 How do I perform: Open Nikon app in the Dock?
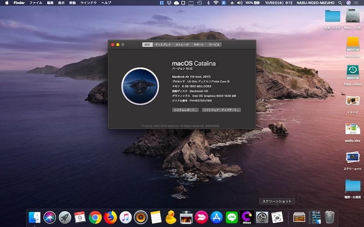[x=247, y=217]
